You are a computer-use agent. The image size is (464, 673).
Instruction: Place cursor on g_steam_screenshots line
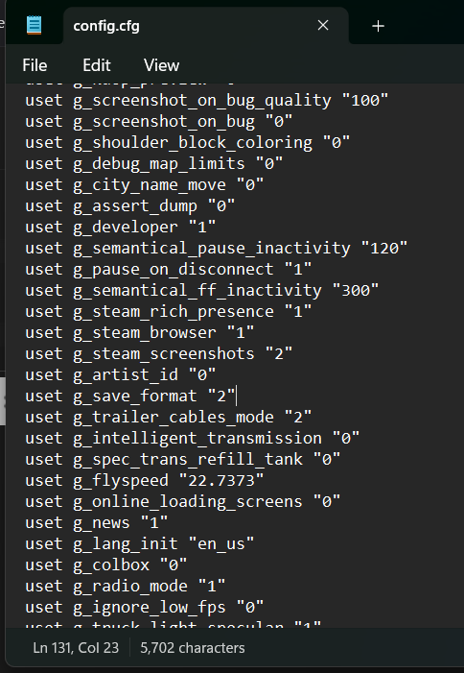coord(159,353)
